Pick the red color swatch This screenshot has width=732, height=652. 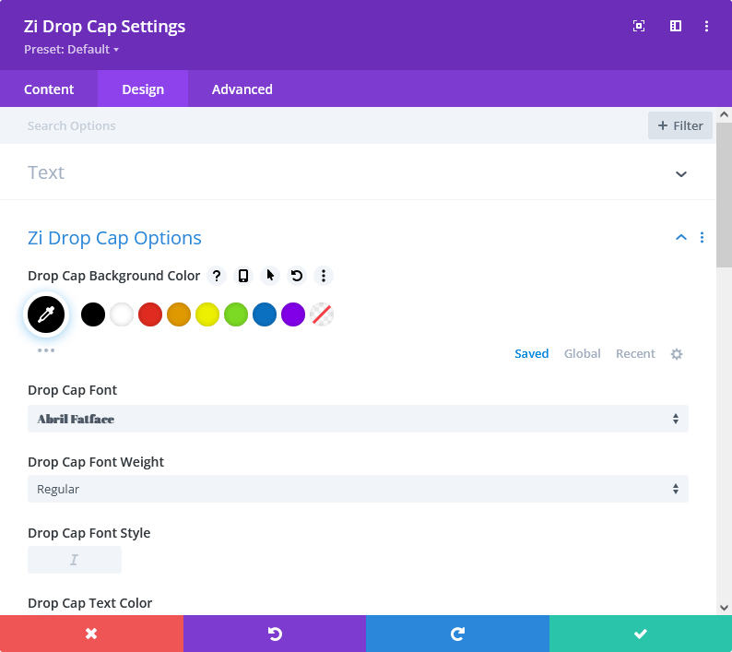tap(150, 314)
